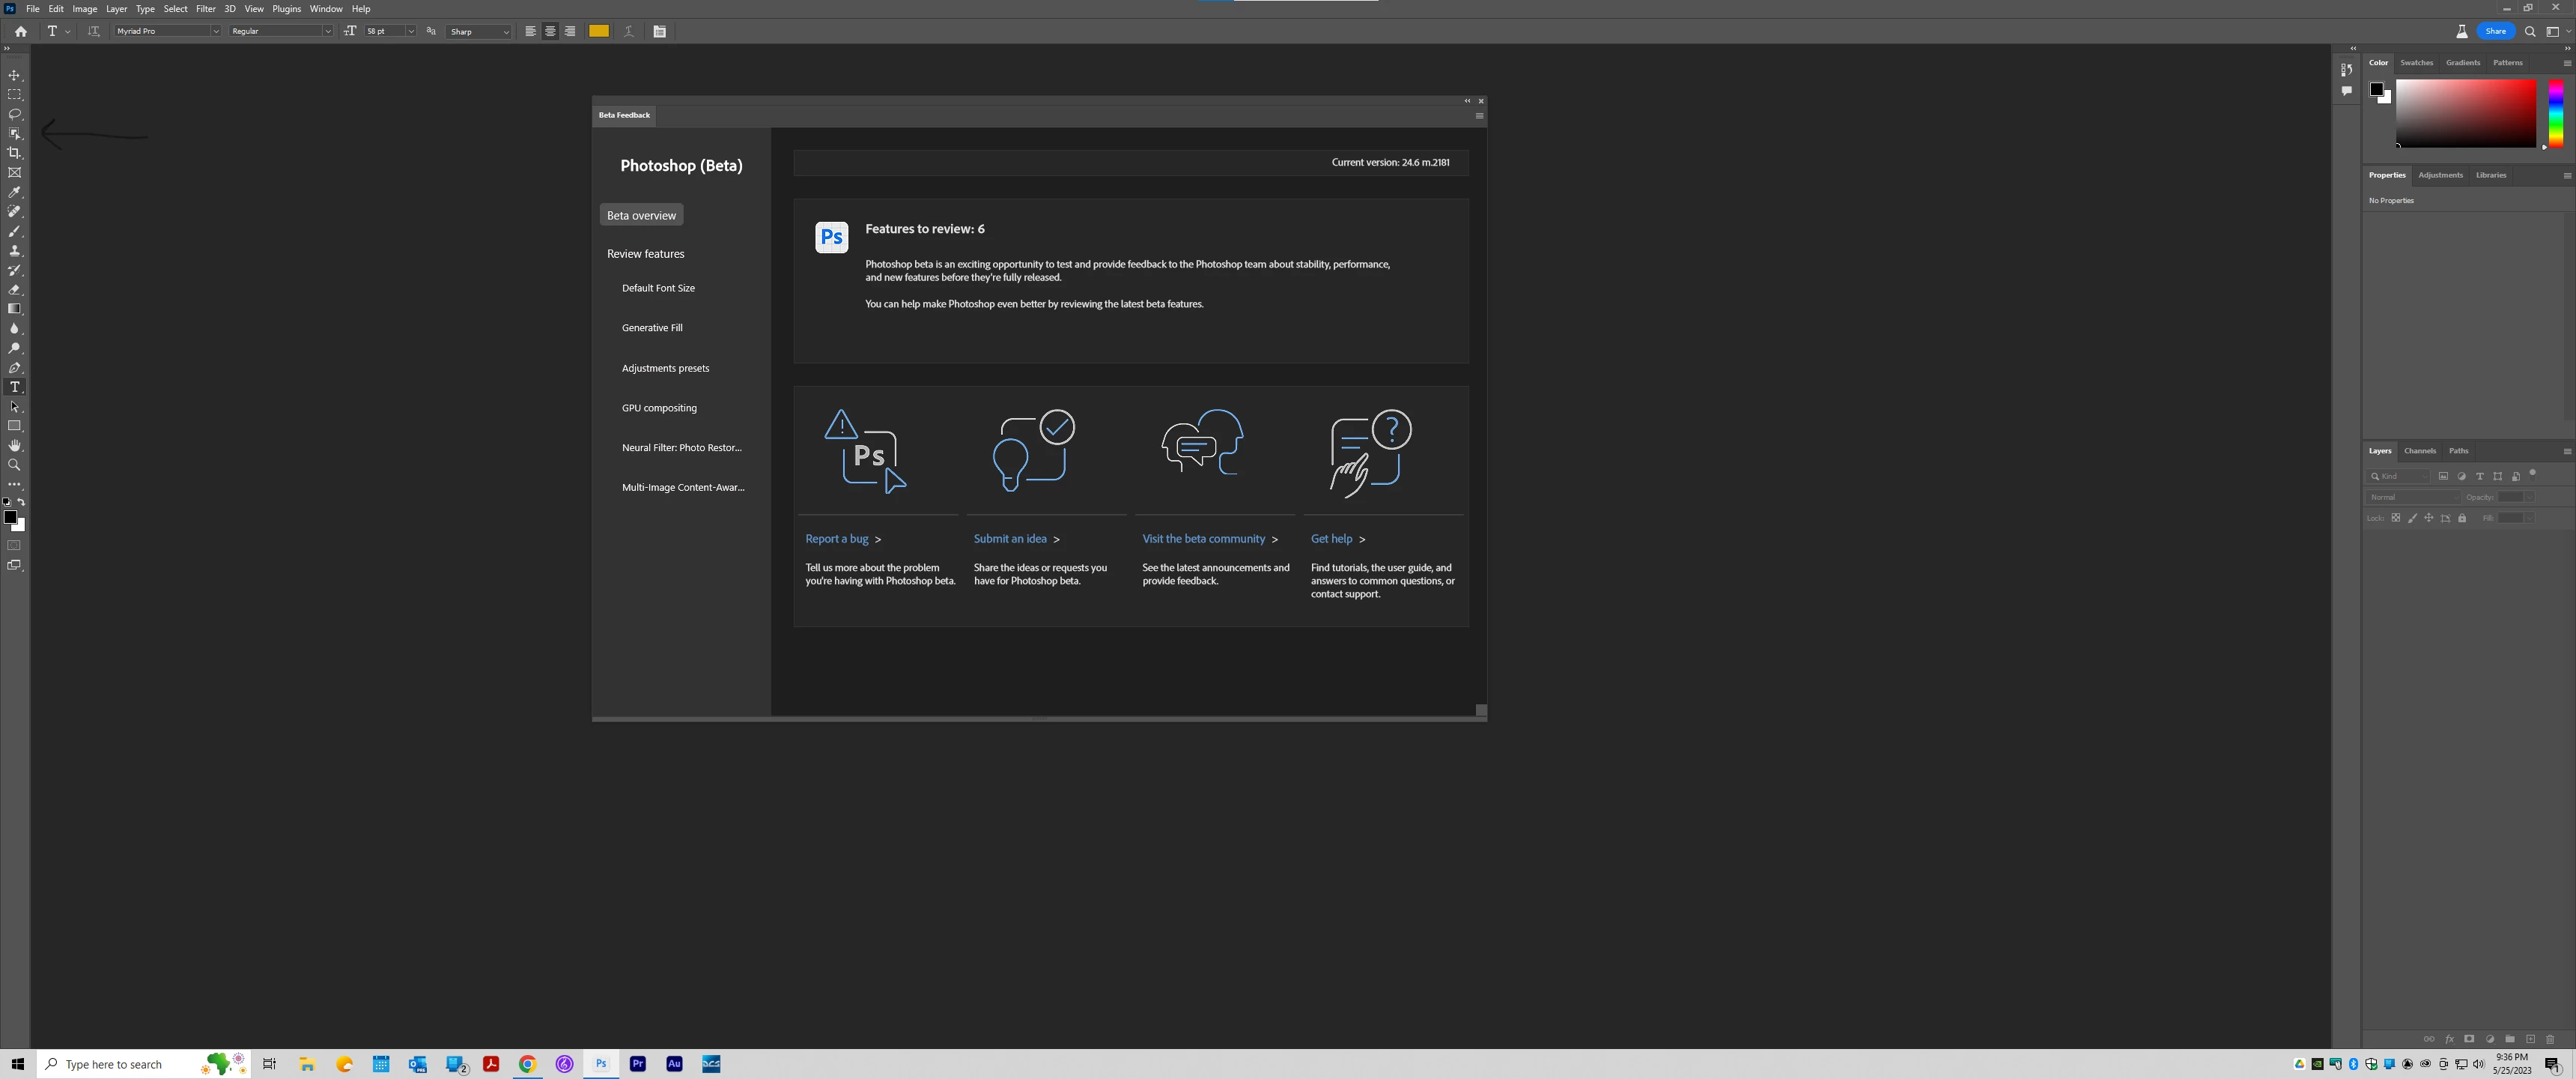This screenshot has height=1079, width=2576.
Task: Select the Clone Stamp tool
Action: click(x=14, y=250)
